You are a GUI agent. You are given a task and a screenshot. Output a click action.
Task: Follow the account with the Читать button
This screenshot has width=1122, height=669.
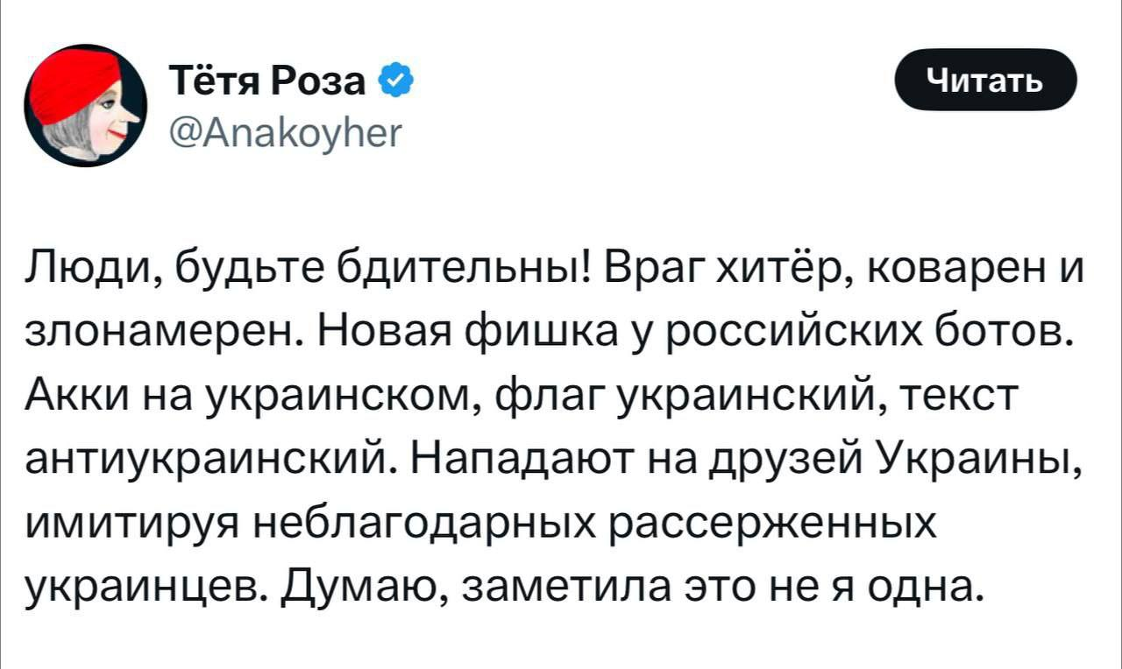pos(984,81)
